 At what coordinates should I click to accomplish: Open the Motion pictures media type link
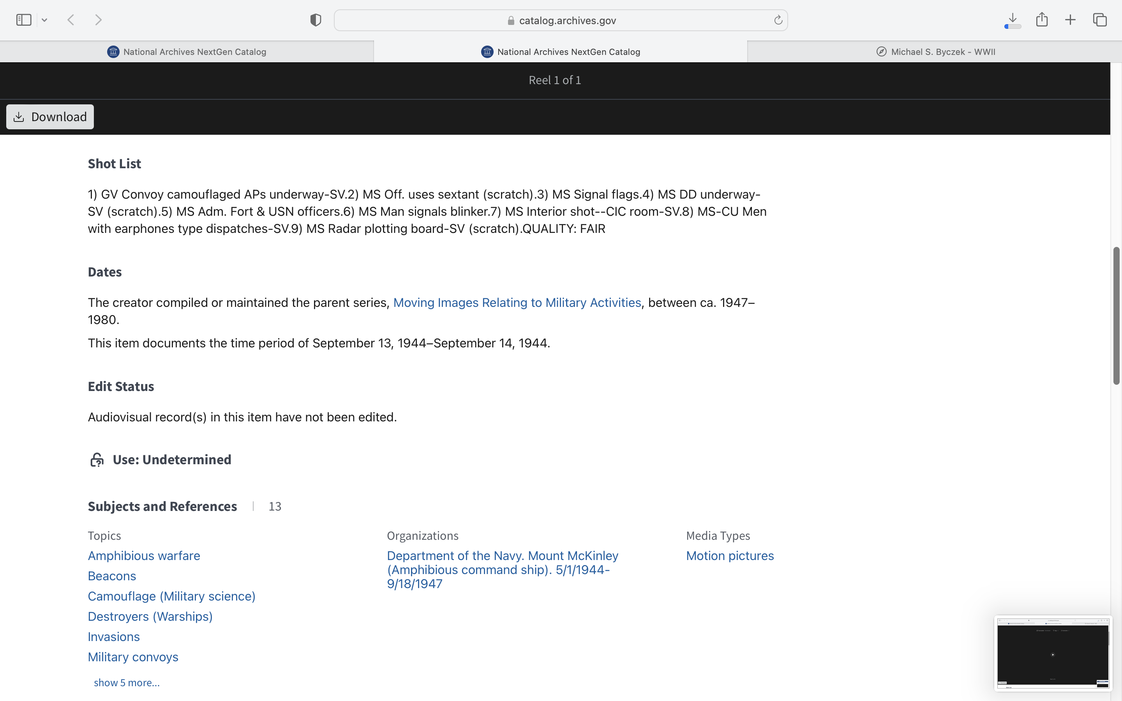click(730, 555)
